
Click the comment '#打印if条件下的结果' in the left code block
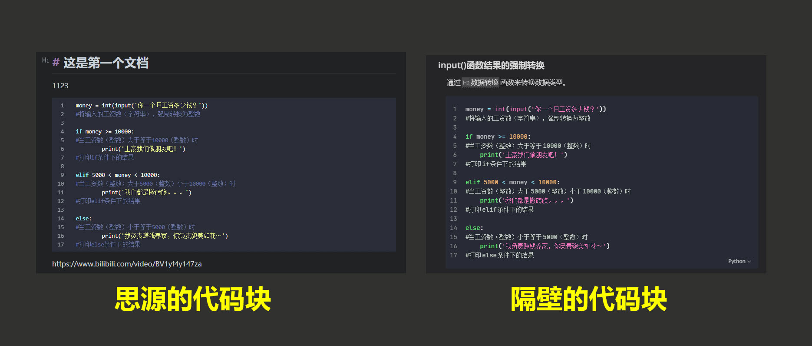click(x=105, y=157)
